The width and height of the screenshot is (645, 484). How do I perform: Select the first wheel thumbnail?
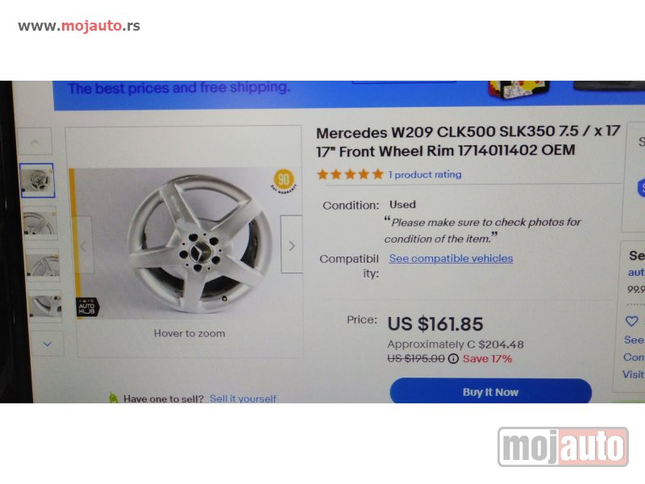coord(37,180)
